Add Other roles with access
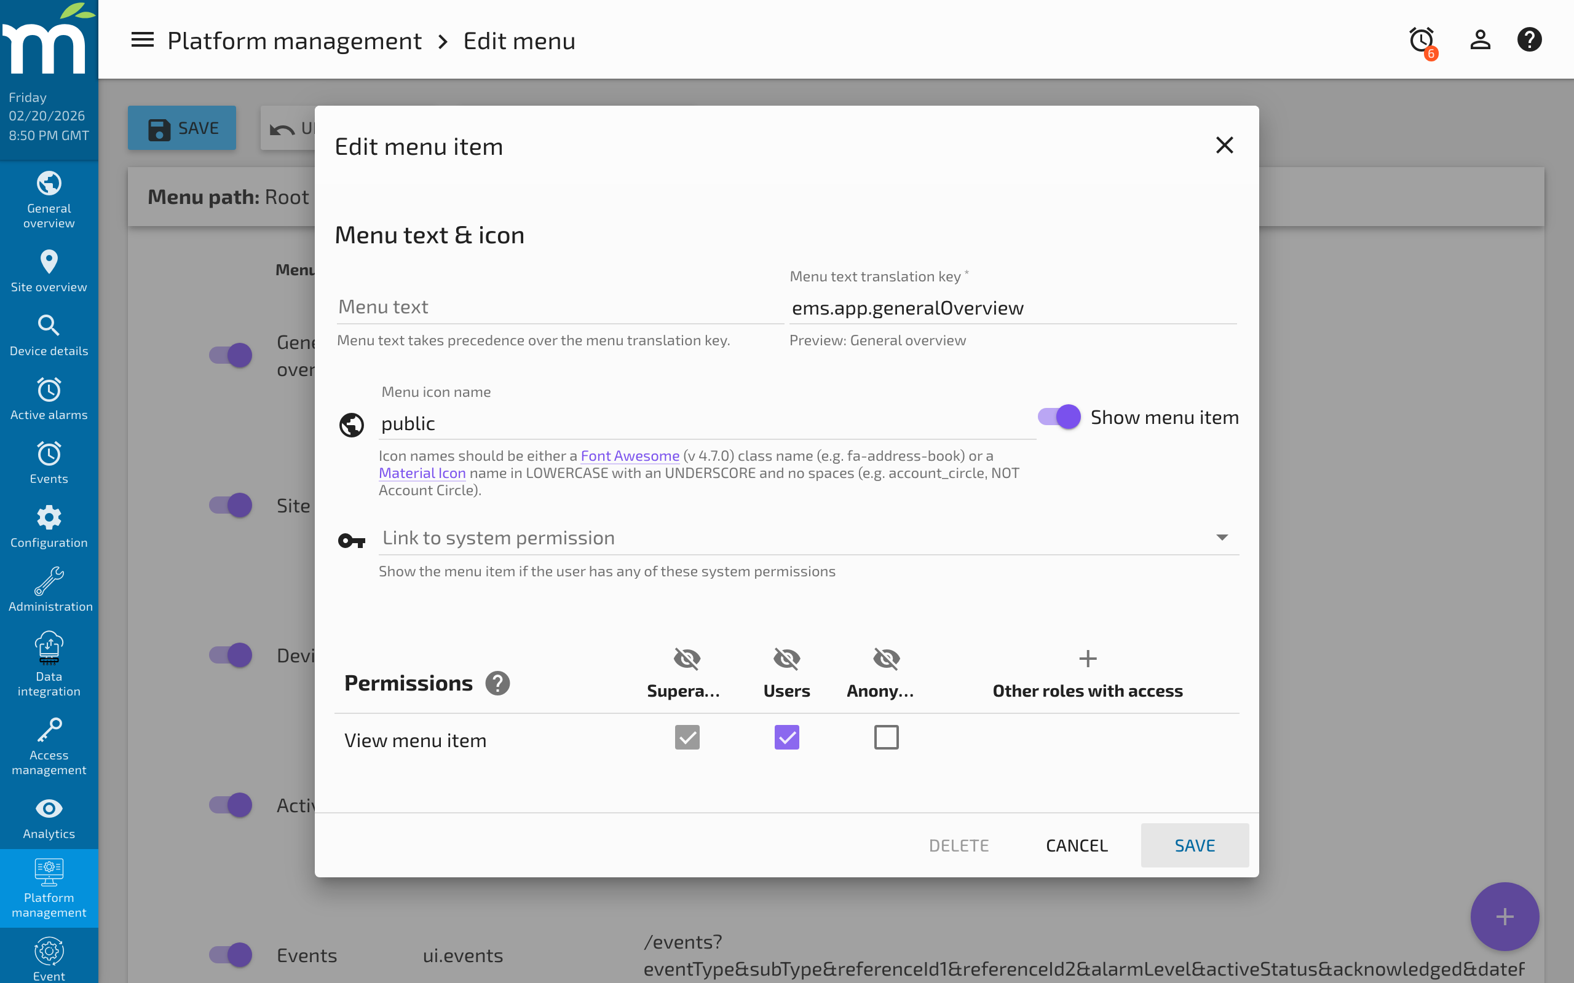 pyautogui.click(x=1087, y=659)
